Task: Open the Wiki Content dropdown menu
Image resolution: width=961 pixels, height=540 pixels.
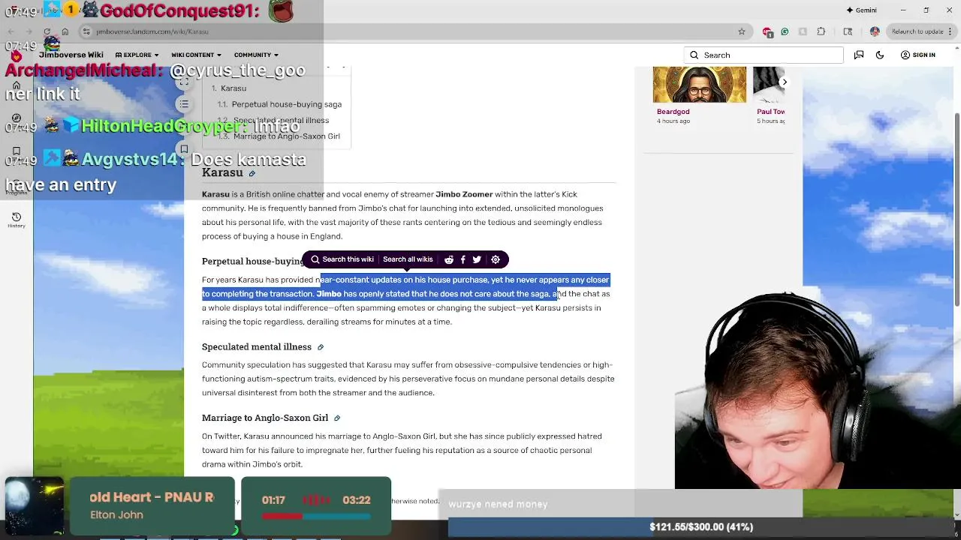Action: 196,55
